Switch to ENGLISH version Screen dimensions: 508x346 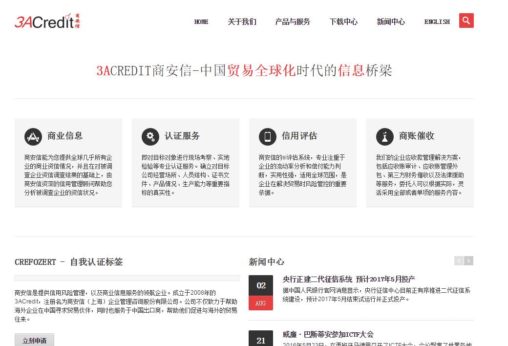point(437,22)
